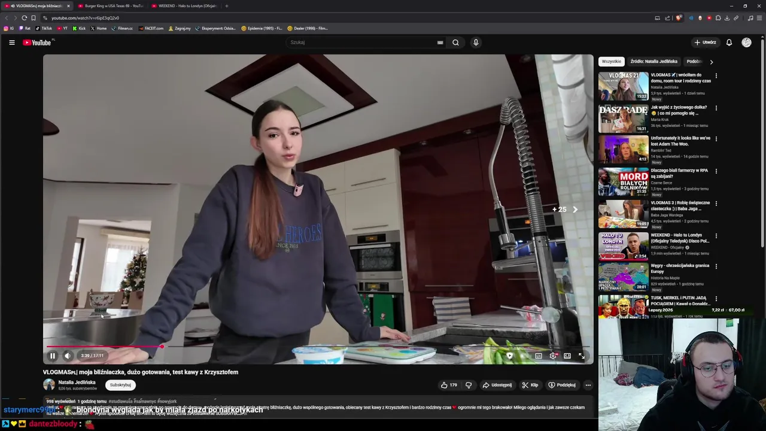Mute the video player volume
The height and width of the screenshot is (431, 766).
coord(68,356)
